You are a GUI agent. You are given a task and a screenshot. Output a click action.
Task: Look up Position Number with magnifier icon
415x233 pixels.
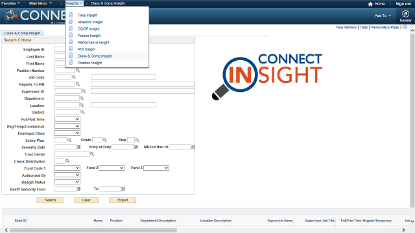point(78,71)
